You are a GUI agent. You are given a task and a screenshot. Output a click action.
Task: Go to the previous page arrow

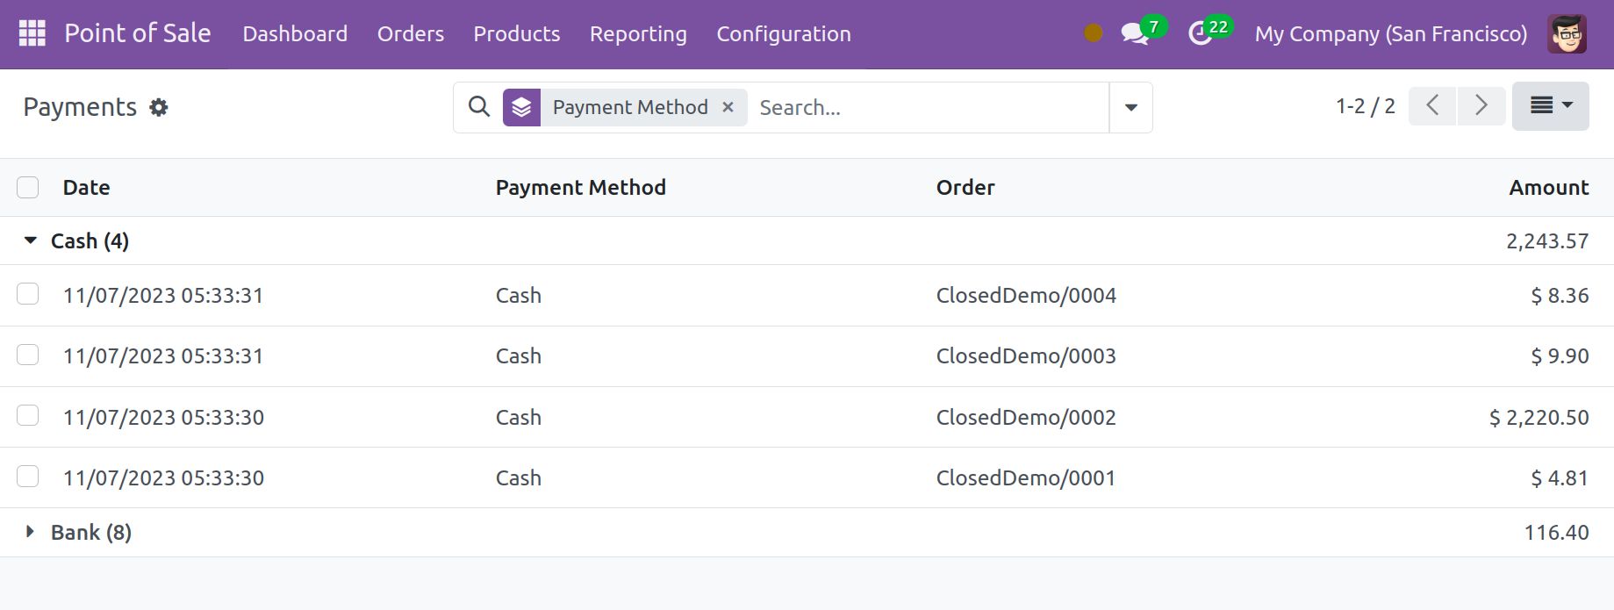click(1432, 106)
